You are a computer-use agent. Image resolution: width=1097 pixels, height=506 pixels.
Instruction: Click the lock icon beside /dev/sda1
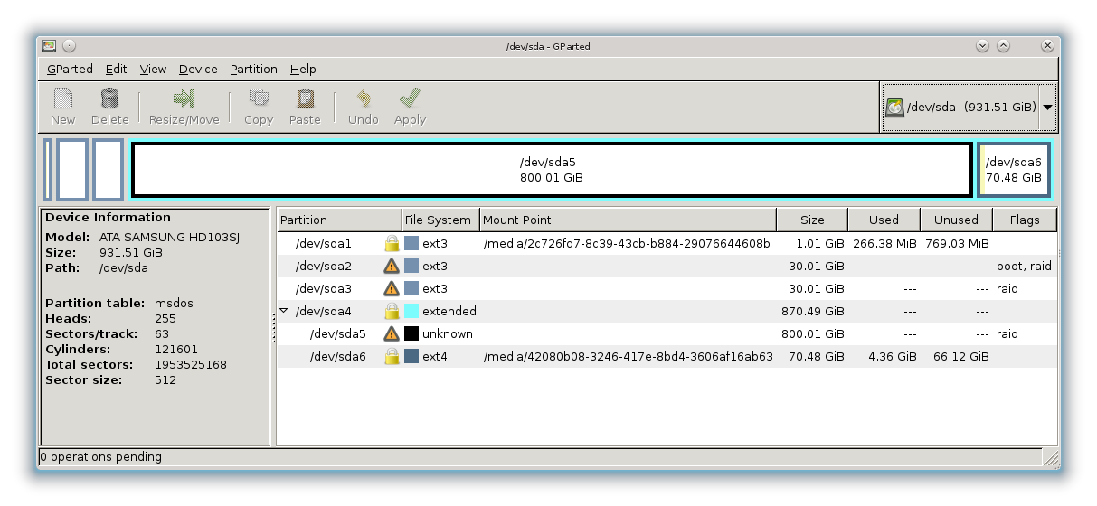tap(392, 244)
